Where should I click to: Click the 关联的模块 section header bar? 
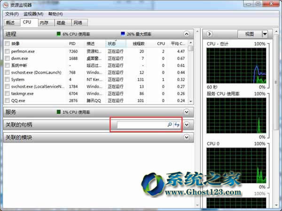tap(99, 137)
